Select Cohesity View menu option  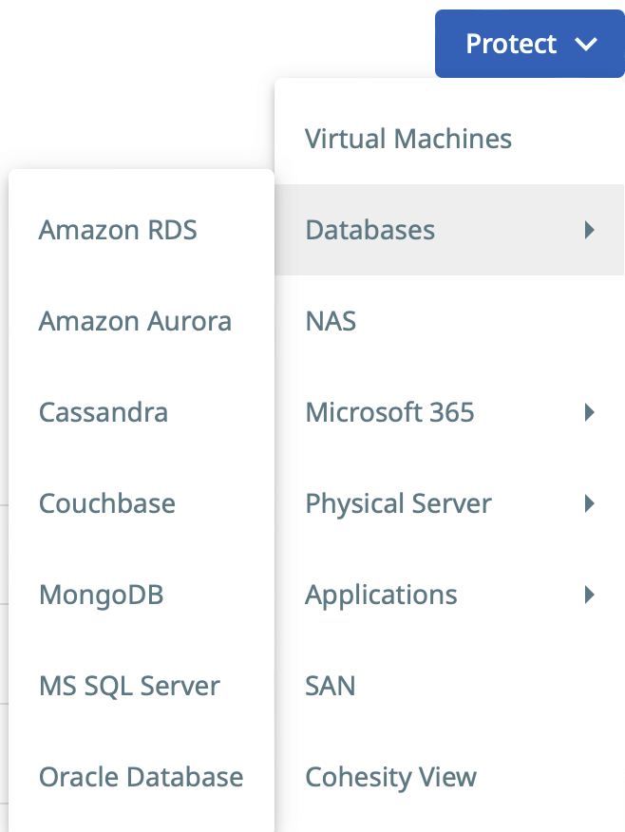[x=390, y=777]
